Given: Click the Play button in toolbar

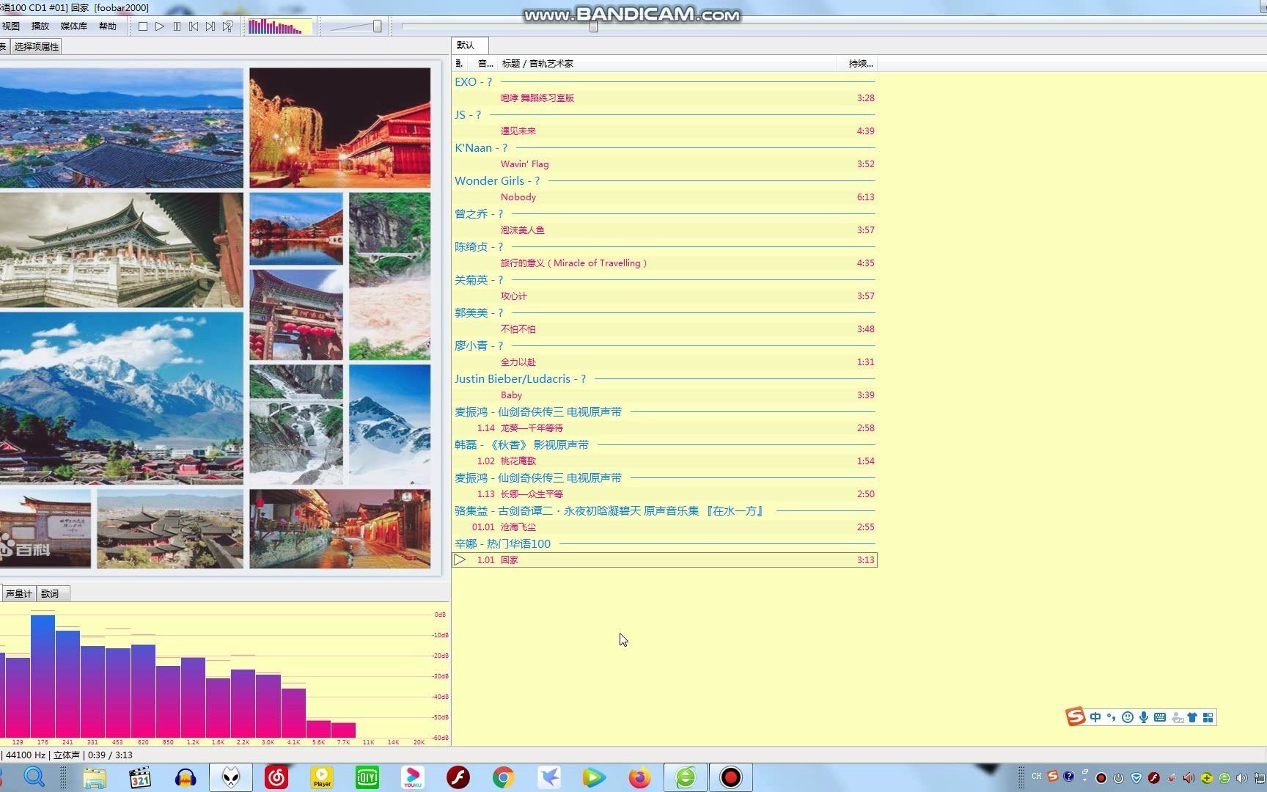Looking at the screenshot, I should point(160,26).
